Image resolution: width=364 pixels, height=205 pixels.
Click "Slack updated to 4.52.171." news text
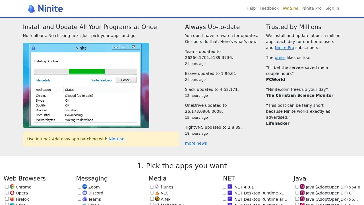pyautogui.click(x=212, y=89)
